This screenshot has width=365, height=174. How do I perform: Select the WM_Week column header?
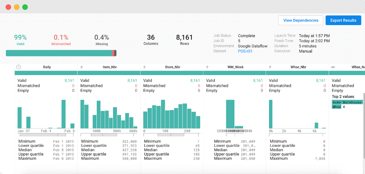(235, 67)
